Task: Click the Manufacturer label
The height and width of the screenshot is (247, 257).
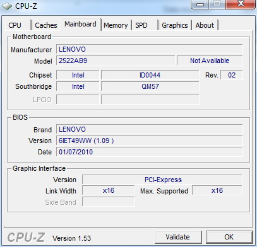Action: click(31, 50)
